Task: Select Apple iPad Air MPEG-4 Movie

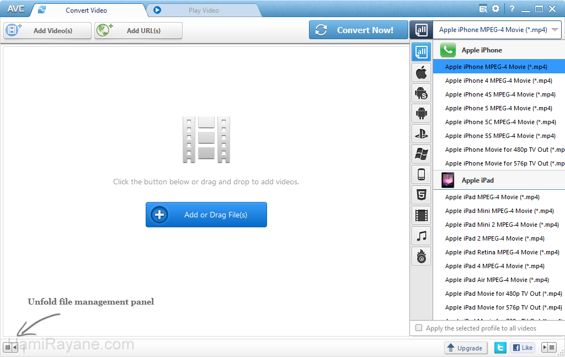Action: coord(499,280)
